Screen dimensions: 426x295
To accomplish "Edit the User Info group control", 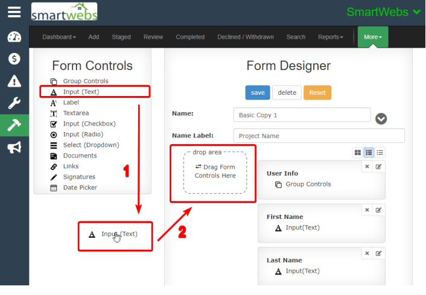I will (378, 167).
